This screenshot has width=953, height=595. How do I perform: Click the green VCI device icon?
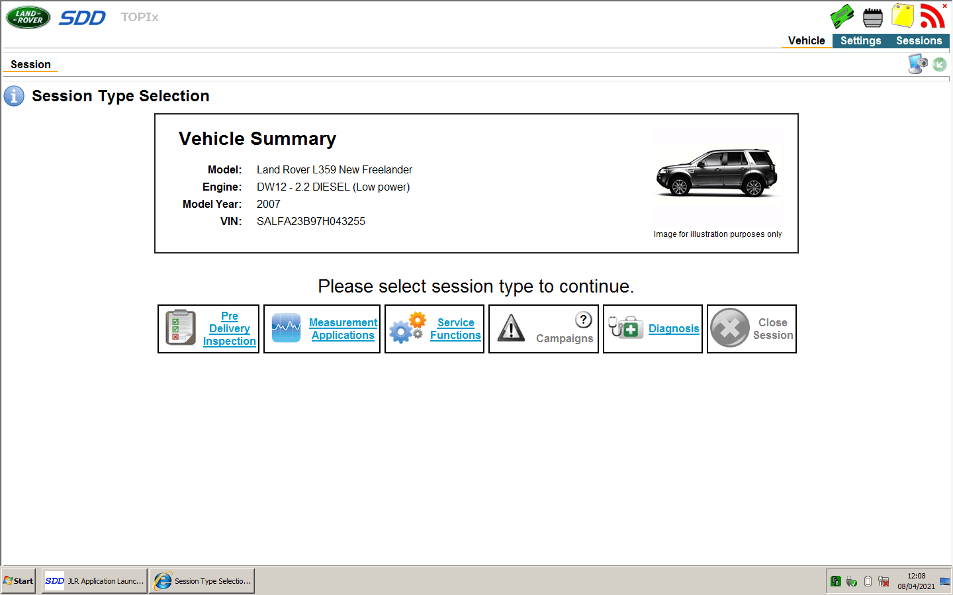(x=842, y=17)
